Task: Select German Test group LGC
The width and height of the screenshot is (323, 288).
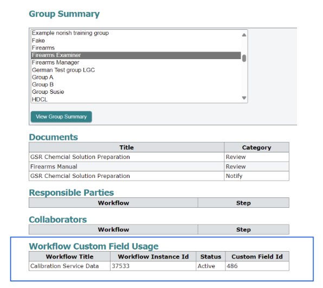Action: pyautogui.click(x=136, y=70)
